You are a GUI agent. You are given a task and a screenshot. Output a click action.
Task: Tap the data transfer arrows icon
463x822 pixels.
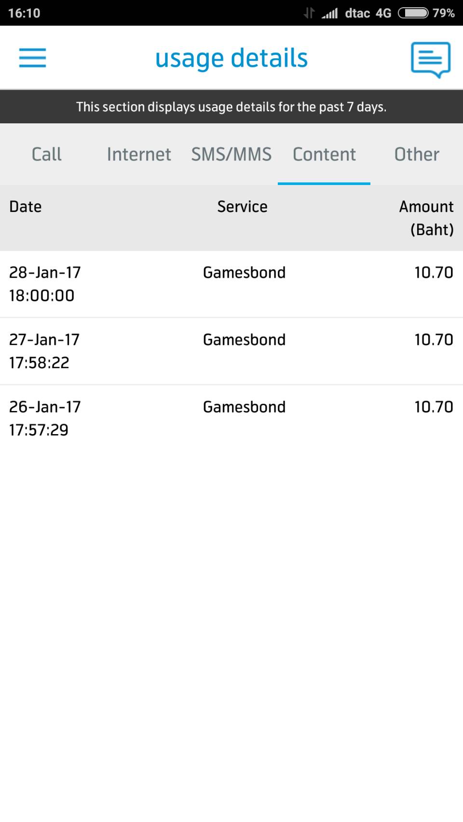(x=309, y=13)
